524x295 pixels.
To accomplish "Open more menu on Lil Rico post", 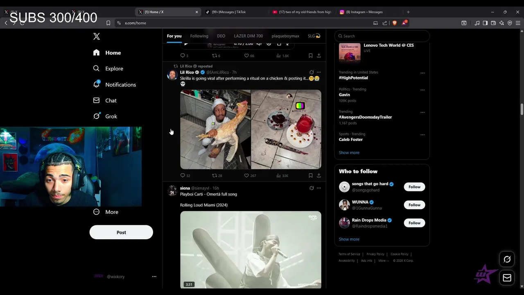I will (x=319, y=72).
